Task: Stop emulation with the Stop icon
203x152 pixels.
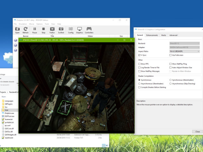Action: [43, 30]
